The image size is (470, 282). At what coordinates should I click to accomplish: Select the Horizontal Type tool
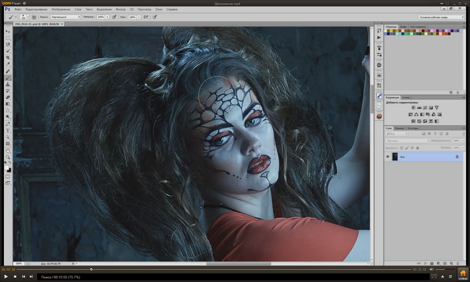(x=8, y=131)
